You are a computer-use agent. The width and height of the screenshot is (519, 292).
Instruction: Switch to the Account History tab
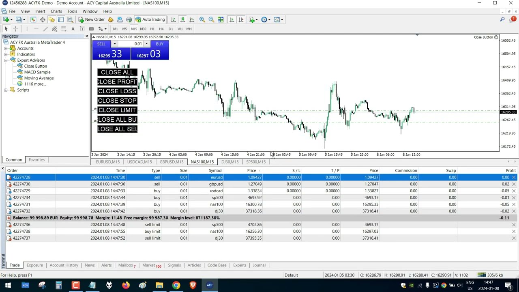point(64,265)
